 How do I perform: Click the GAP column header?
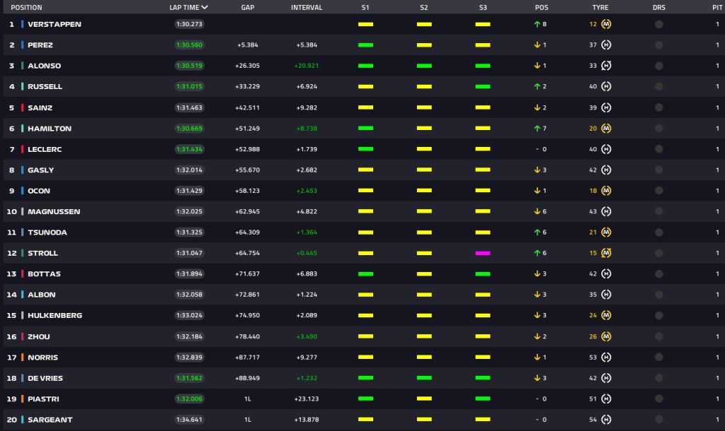click(x=247, y=8)
